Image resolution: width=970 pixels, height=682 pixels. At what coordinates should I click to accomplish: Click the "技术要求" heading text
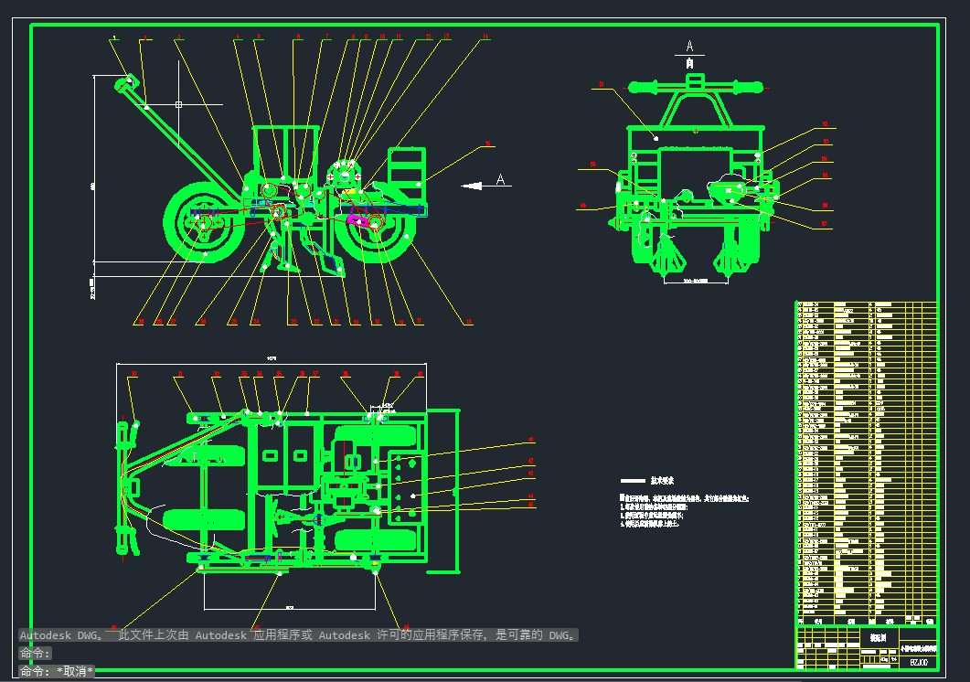click(x=662, y=481)
